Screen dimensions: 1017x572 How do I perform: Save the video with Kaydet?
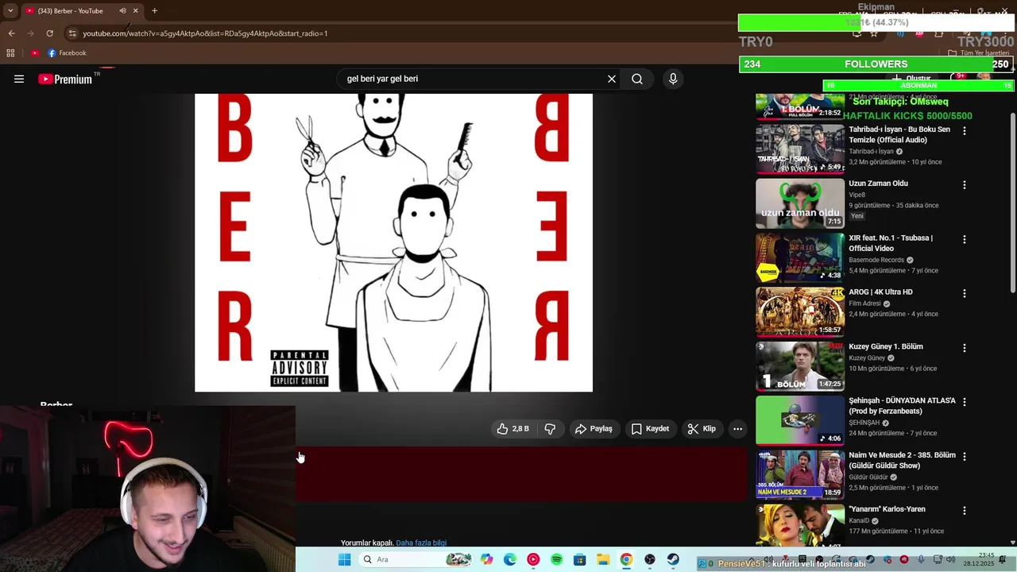pyautogui.click(x=650, y=429)
